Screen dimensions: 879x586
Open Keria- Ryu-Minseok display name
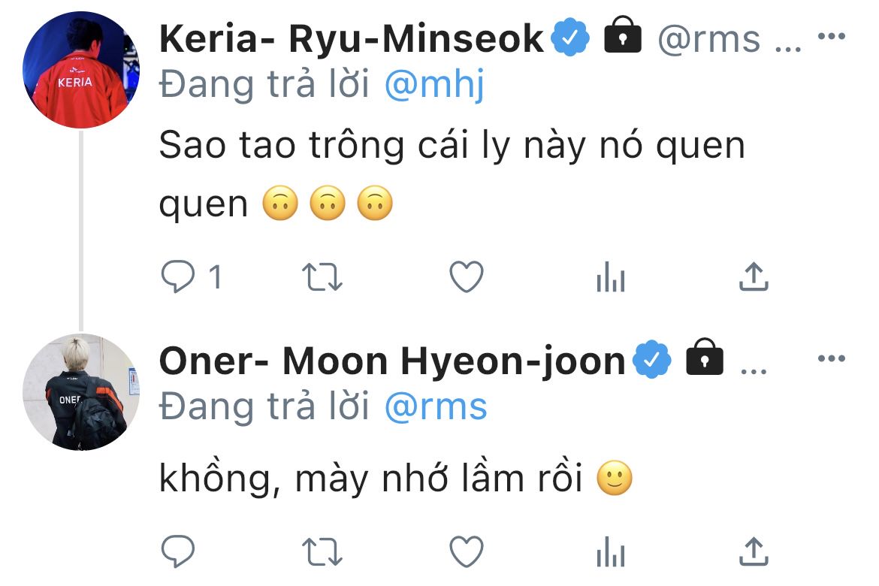[x=351, y=39]
